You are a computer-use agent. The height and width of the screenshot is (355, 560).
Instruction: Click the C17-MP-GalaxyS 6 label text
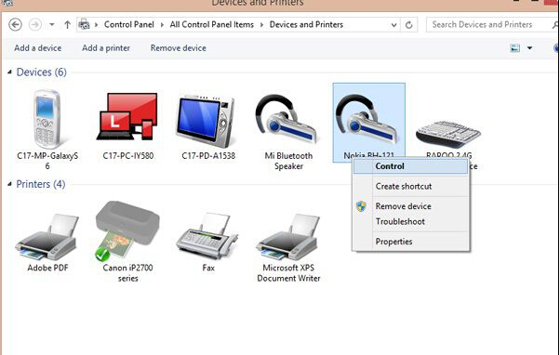tap(47, 161)
